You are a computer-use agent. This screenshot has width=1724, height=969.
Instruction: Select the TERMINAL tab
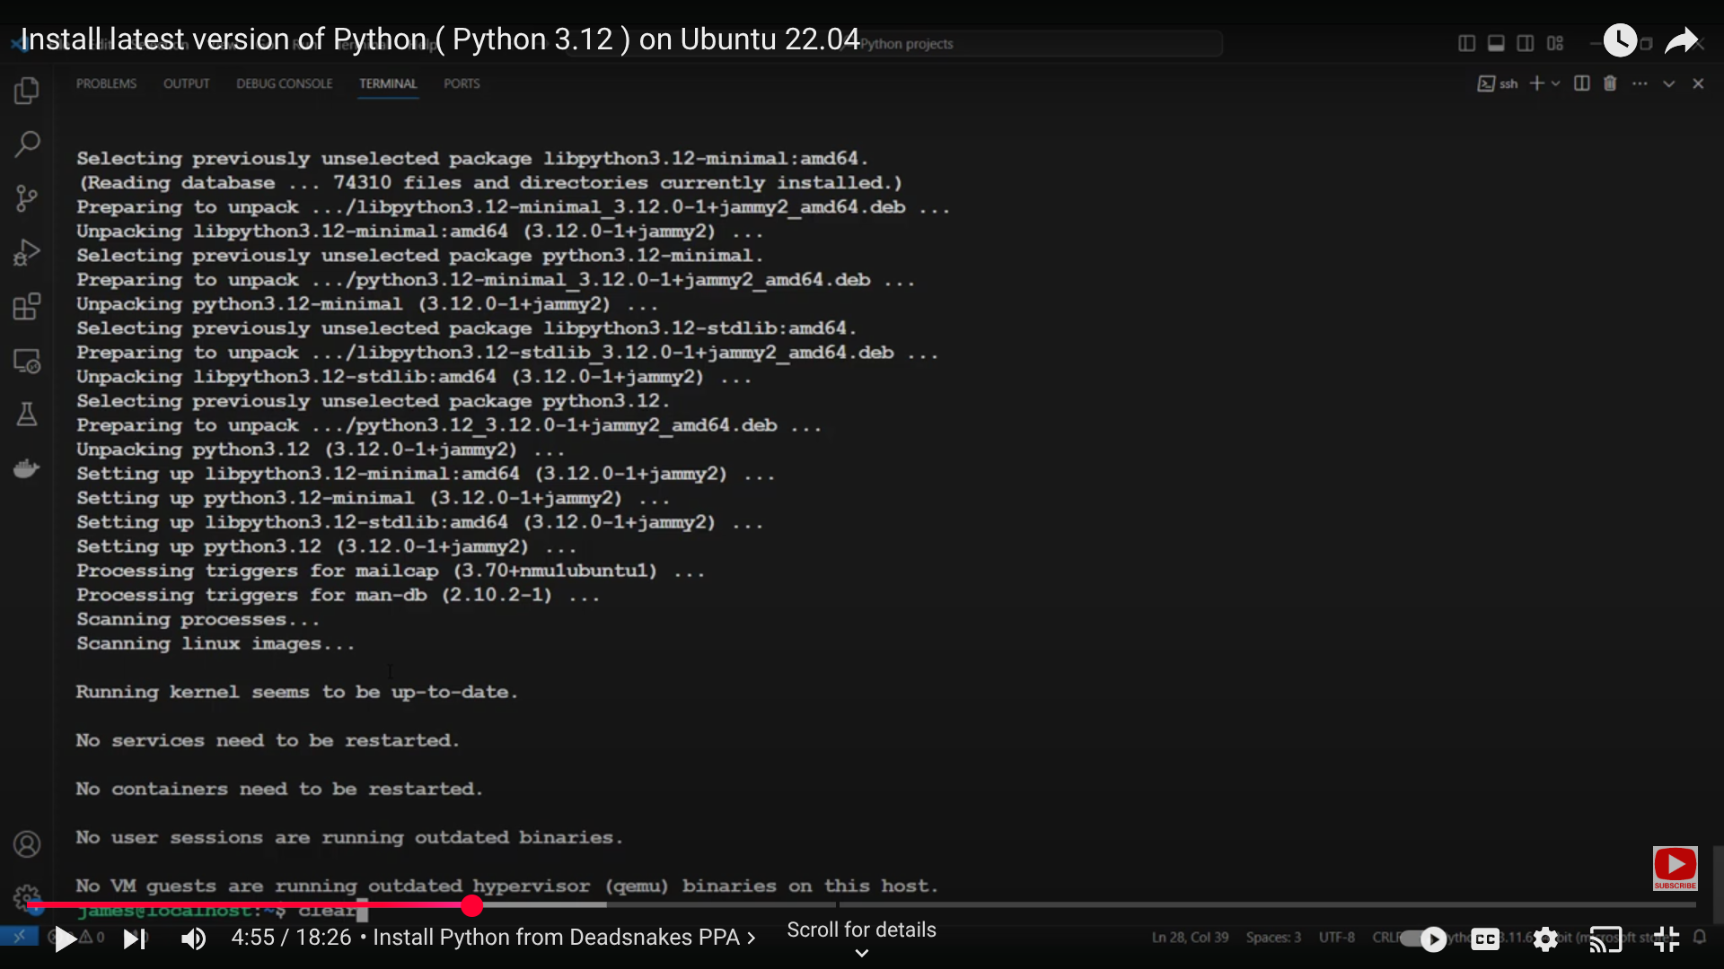click(x=388, y=83)
